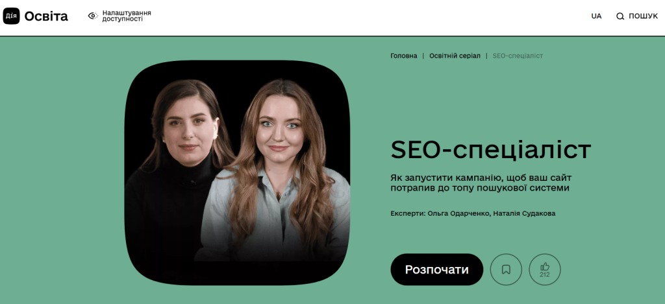
Task: Click the black Дія logo icon
Action: [x=12, y=16]
